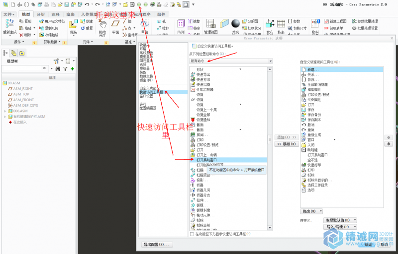The height and width of the screenshot is (254, 398).
Task: Select 系统颜色 in options category list
Action: coord(146,53)
